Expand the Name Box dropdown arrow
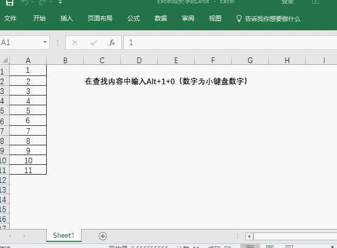This screenshot has height=248, width=337. tap(45, 42)
